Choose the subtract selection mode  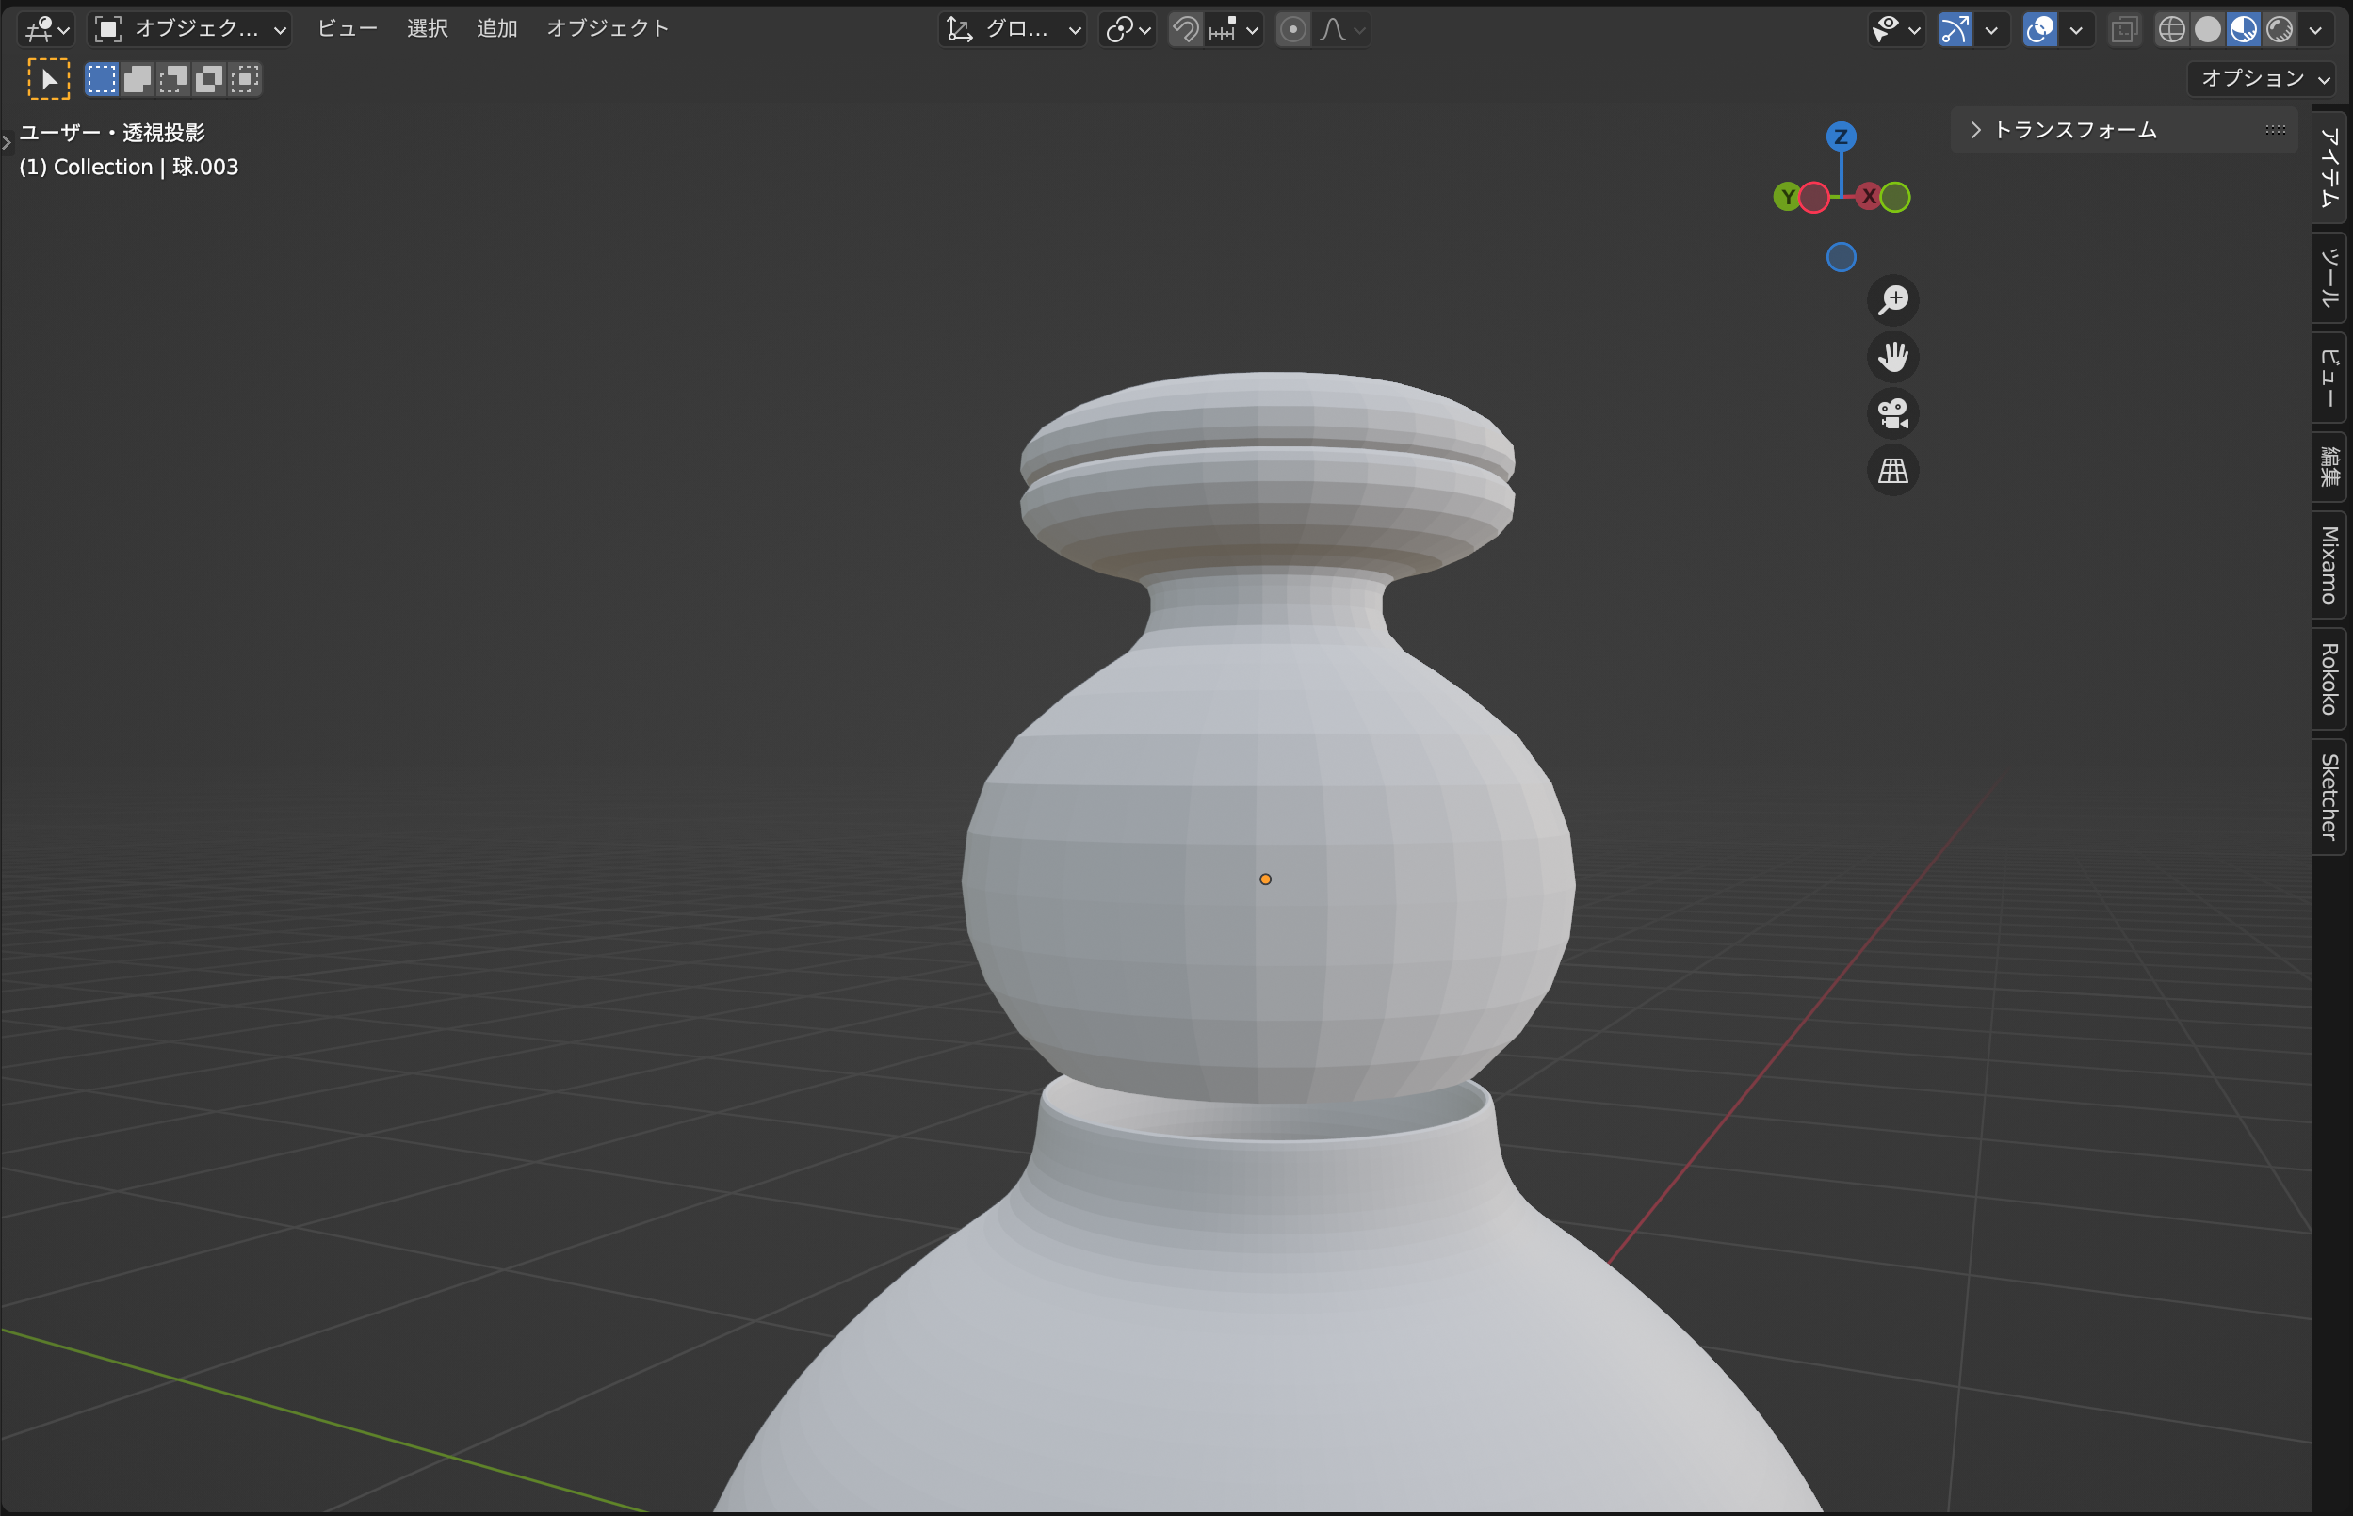tap(173, 79)
